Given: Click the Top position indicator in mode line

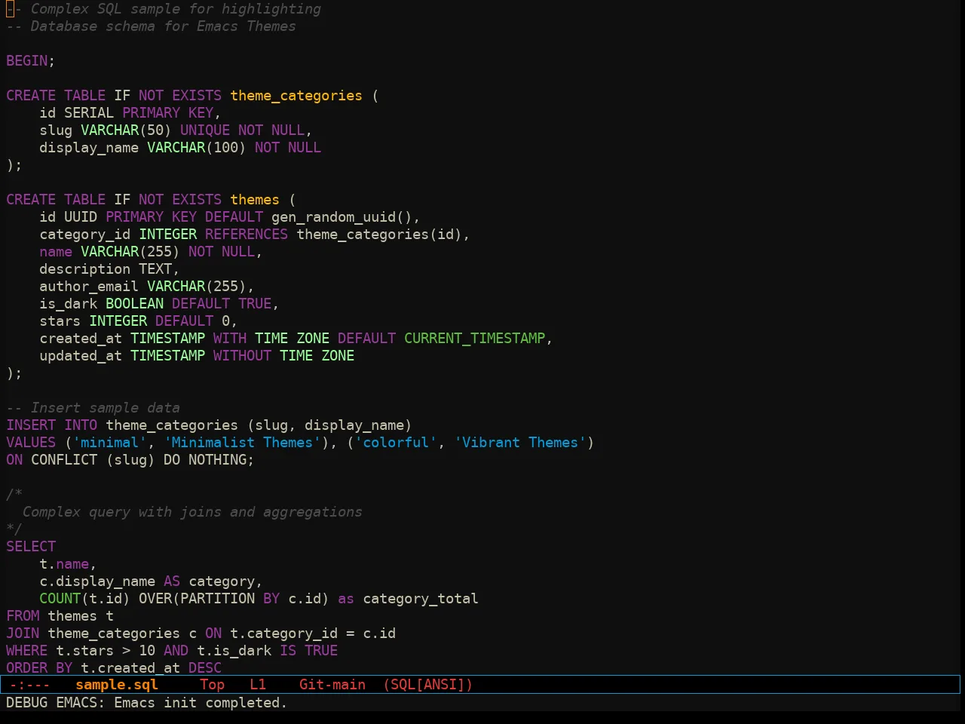Looking at the screenshot, I should coord(212,685).
